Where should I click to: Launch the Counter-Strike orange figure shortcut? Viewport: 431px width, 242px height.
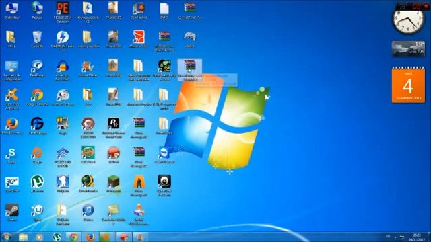point(139,186)
